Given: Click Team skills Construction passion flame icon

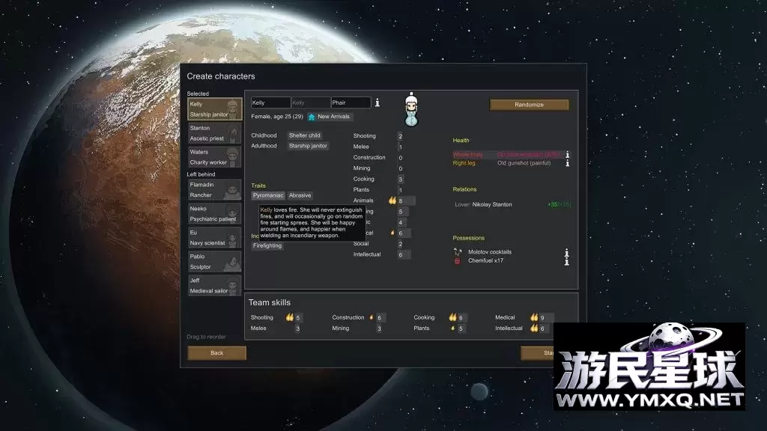Looking at the screenshot, I should pos(372,317).
